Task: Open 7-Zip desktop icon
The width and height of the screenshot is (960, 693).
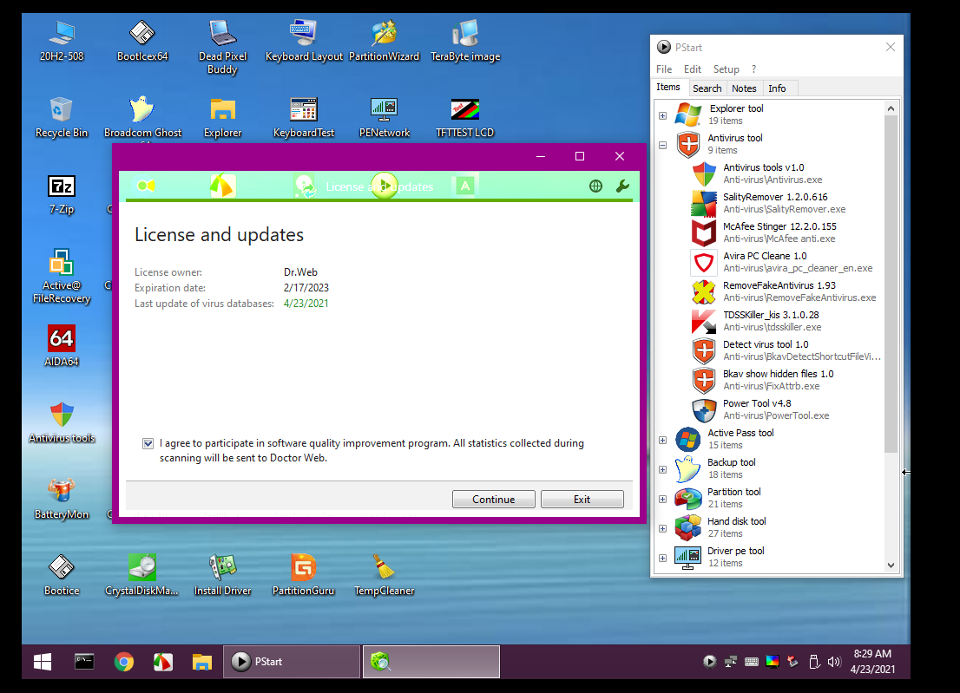Action: click(x=62, y=194)
